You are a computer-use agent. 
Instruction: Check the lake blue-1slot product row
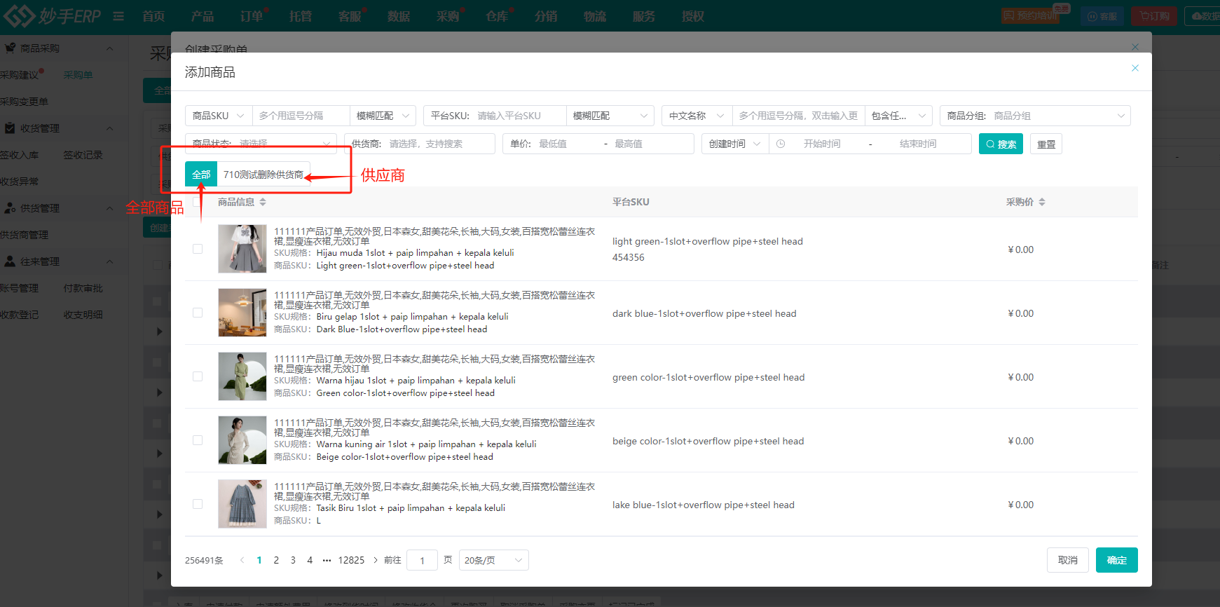point(198,504)
